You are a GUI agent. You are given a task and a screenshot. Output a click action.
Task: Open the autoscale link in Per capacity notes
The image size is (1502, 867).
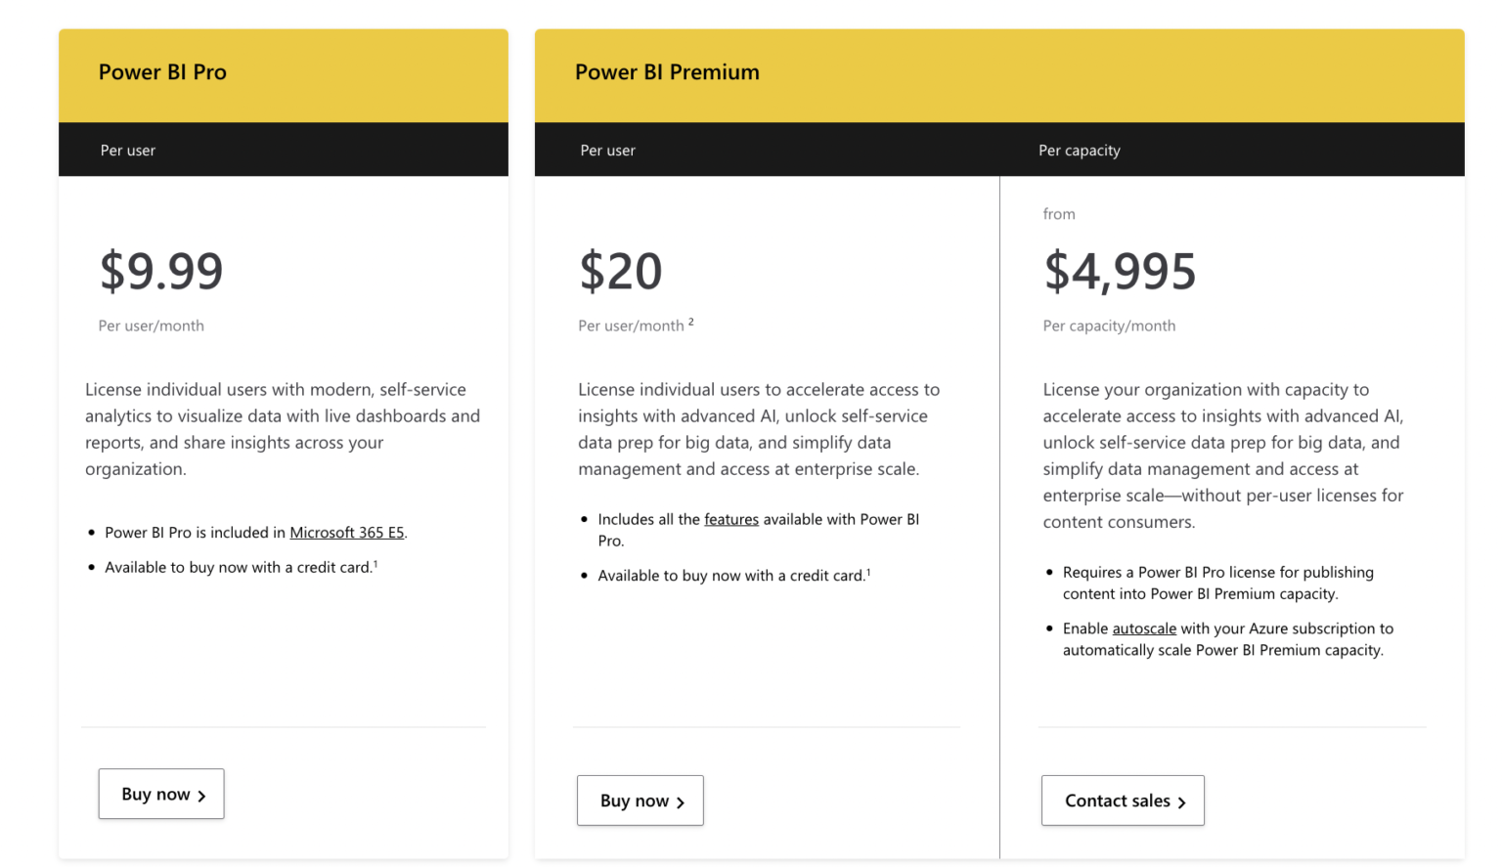click(1144, 629)
